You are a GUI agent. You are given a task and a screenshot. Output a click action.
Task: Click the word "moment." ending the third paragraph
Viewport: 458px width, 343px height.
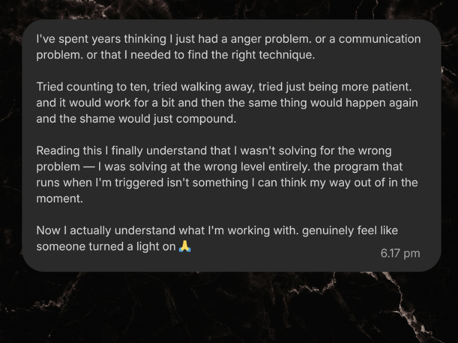(x=59, y=199)
